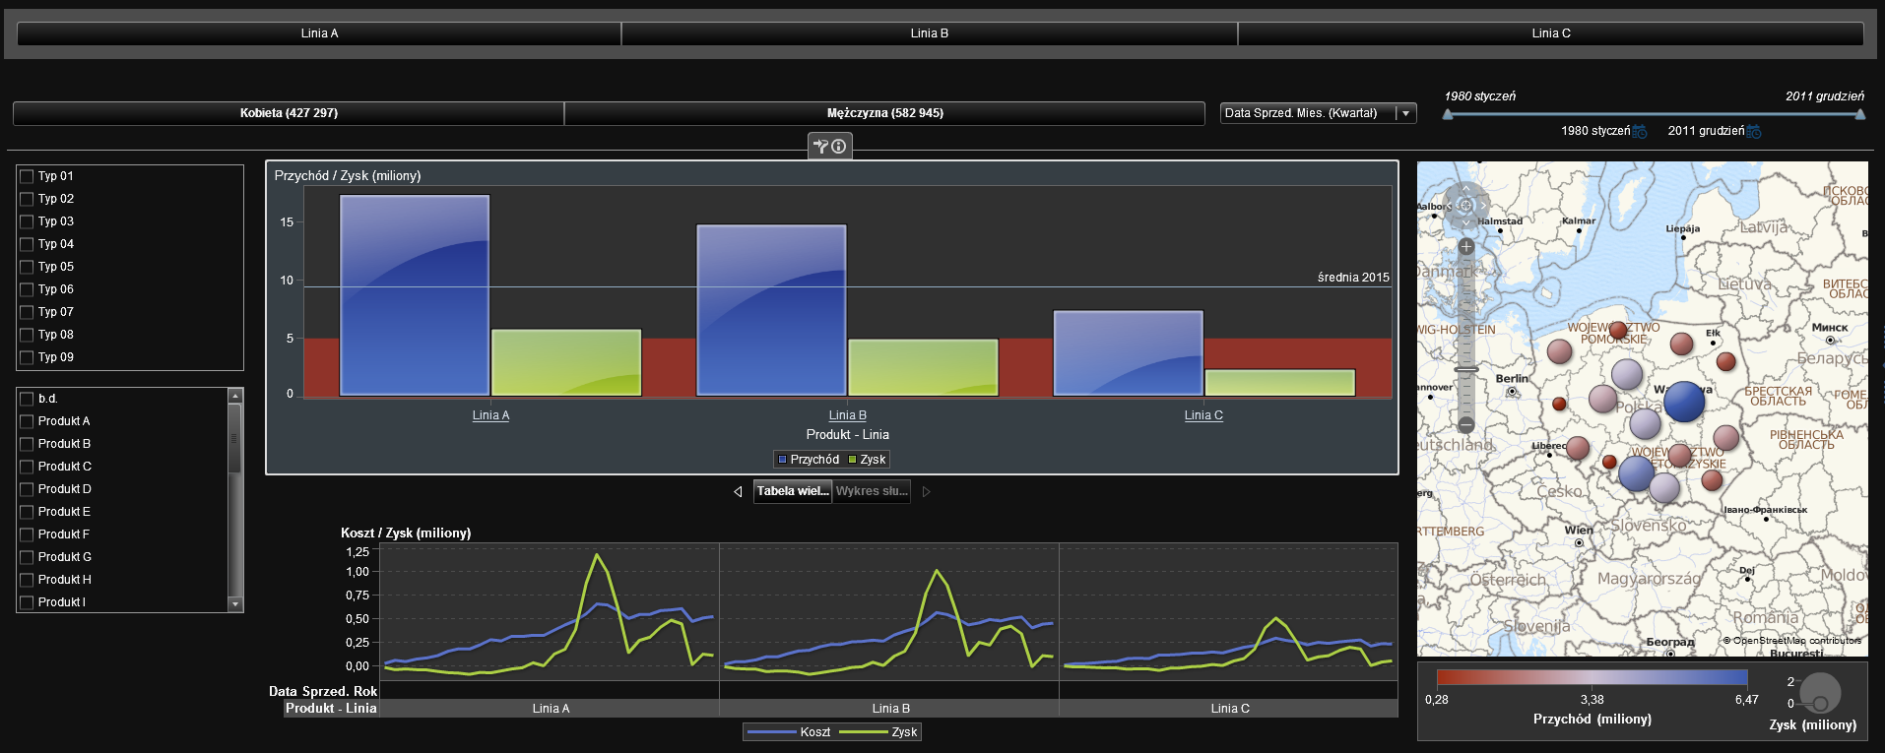This screenshot has height=753, width=1885.
Task: Recenter the map using the pan control center
Action: coord(1465,206)
